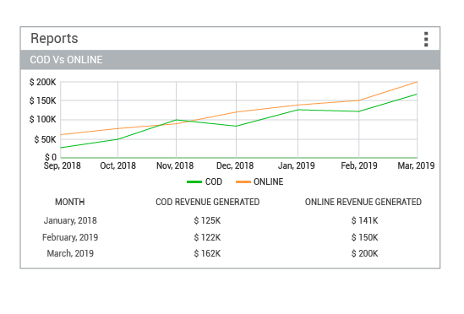This screenshot has width=464, height=314.
Task: Click the Nov, 2018 axis label
Action: tap(175, 165)
